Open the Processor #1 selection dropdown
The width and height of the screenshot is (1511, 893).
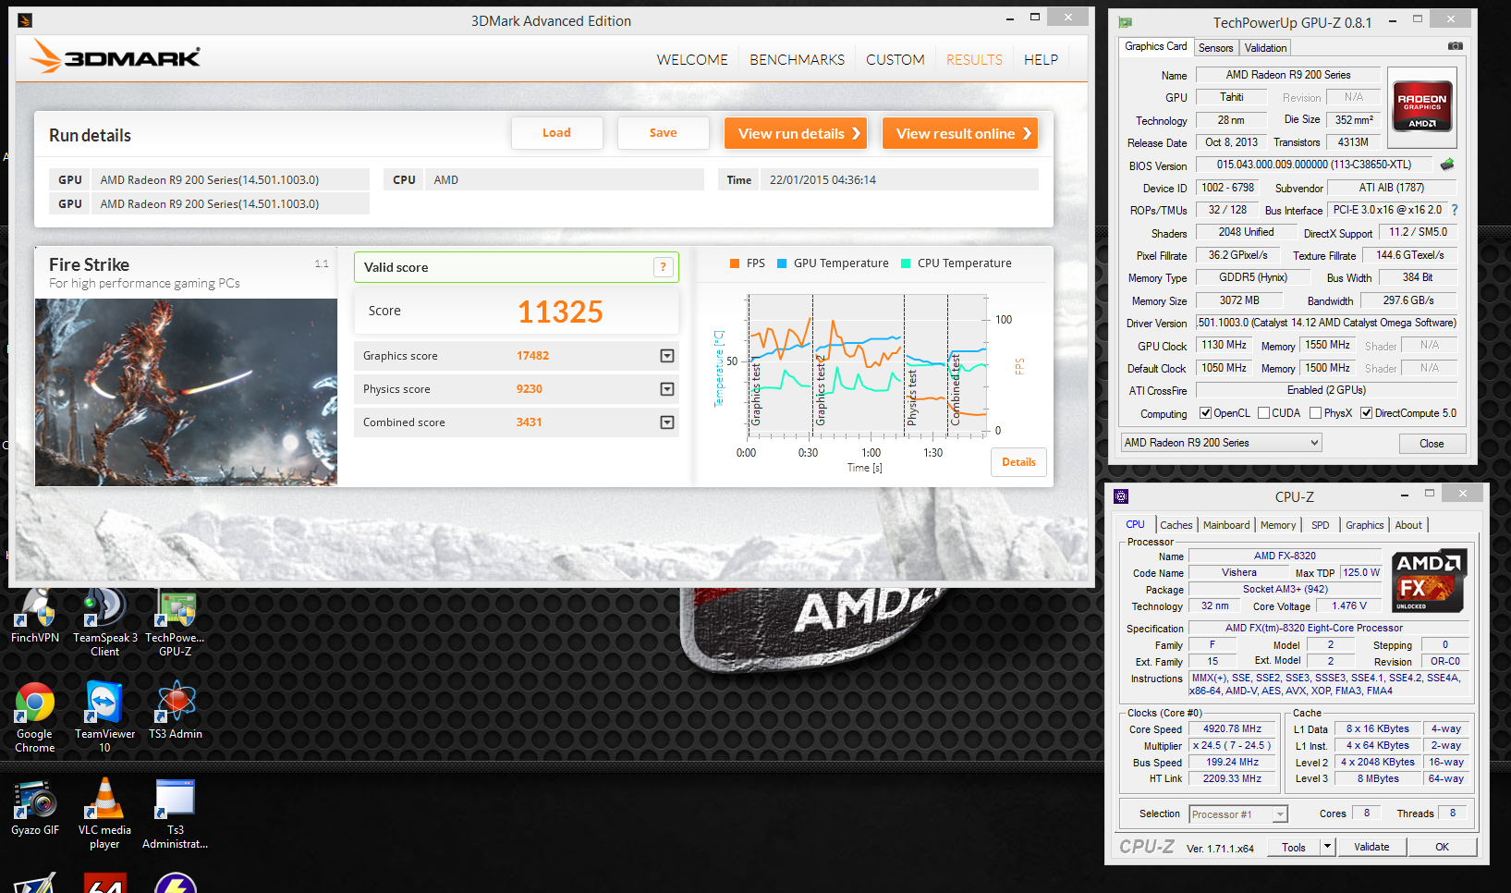point(1237,814)
